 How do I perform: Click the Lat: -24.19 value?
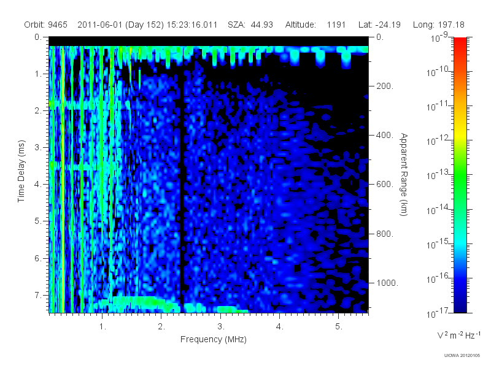pyautogui.click(x=379, y=25)
